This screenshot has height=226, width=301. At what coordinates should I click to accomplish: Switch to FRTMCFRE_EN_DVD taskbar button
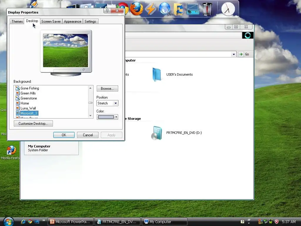coord(118,222)
